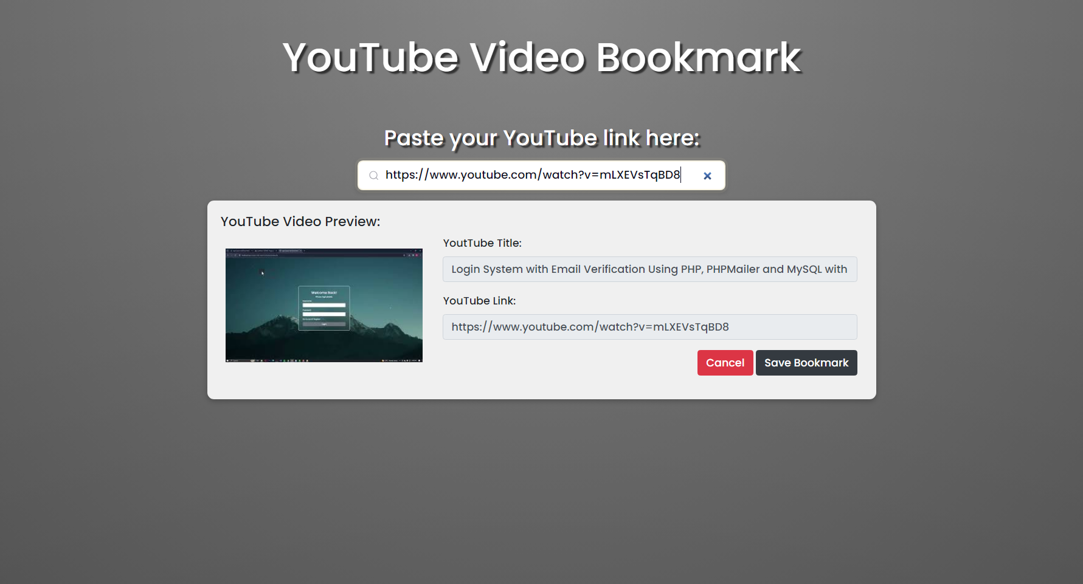Clear the pasted link with the X icon
The height and width of the screenshot is (584, 1083).
tap(707, 176)
